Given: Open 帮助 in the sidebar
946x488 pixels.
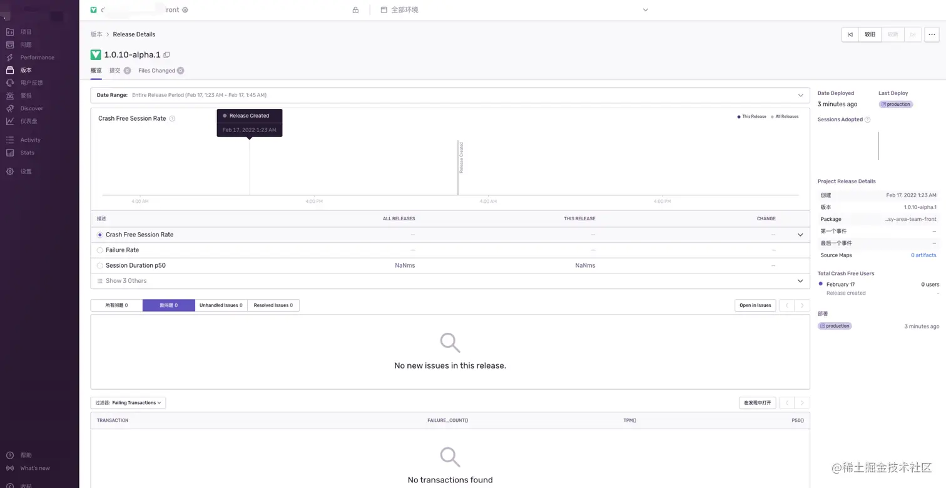Looking at the screenshot, I should click(19, 455).
